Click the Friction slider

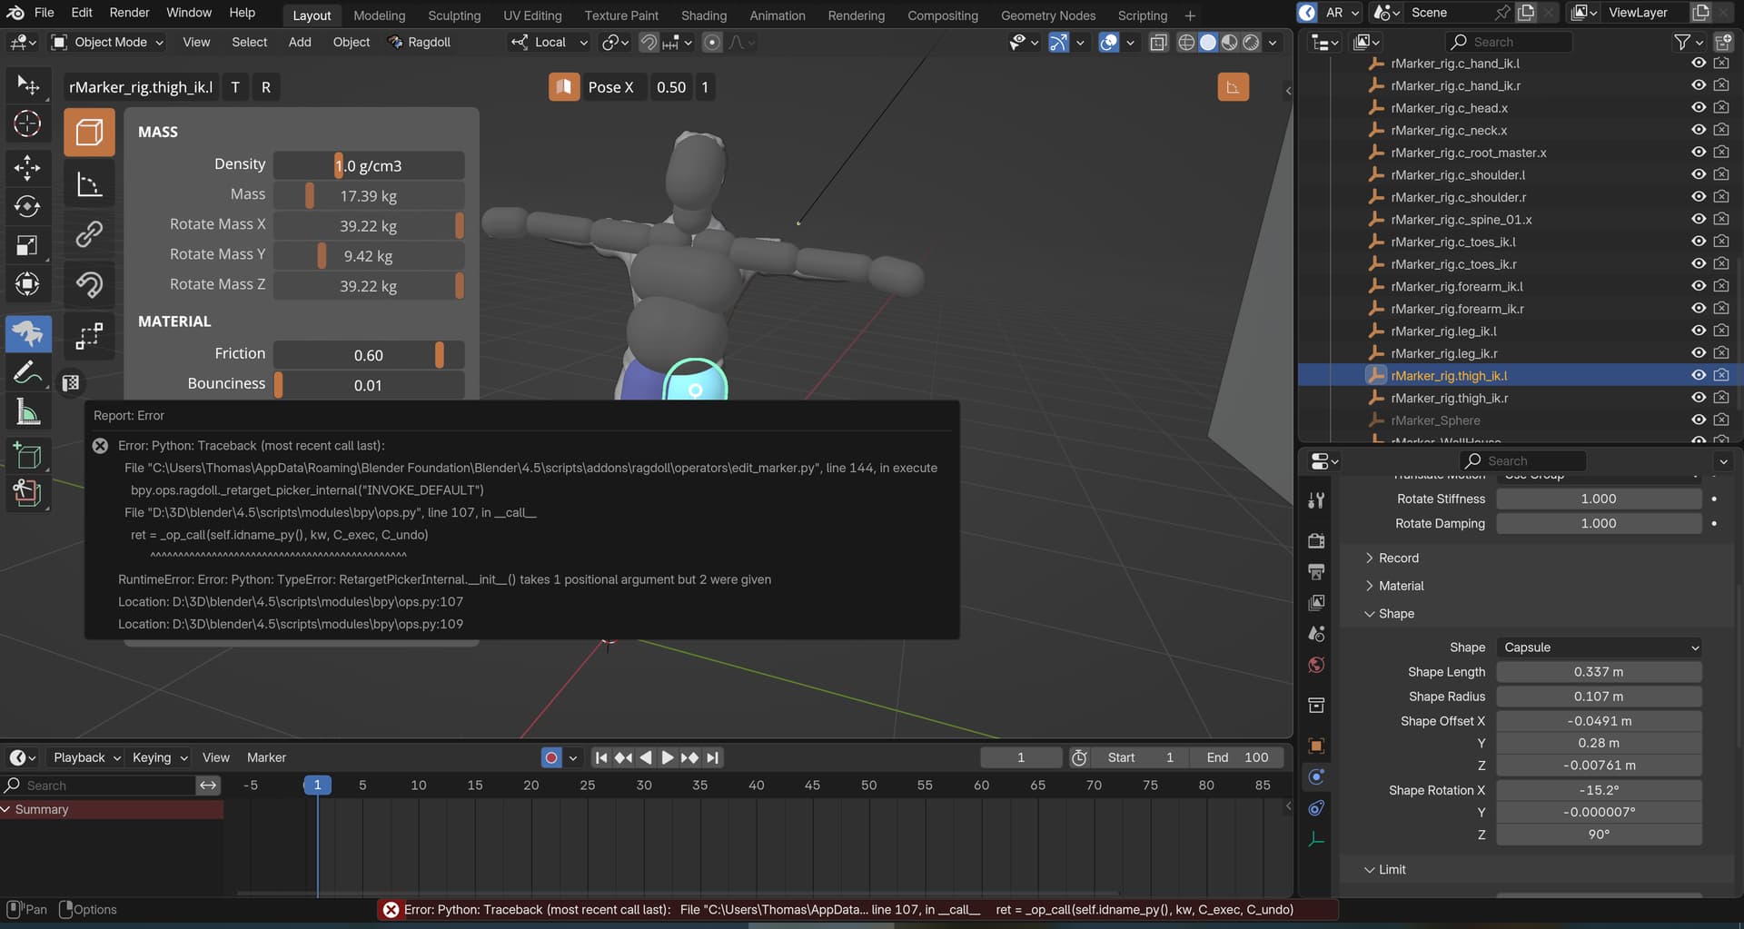click(x=369, y=355)
